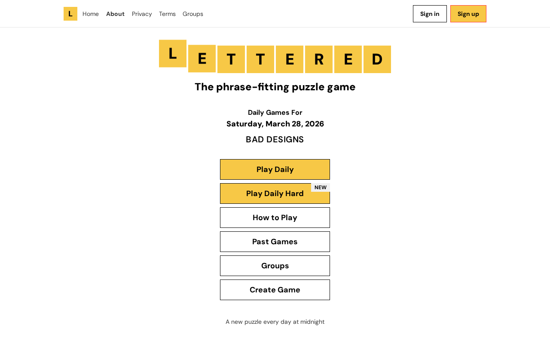550x344 pixels.
Task: Open the Home menu link
Action: tap(91, 14)
